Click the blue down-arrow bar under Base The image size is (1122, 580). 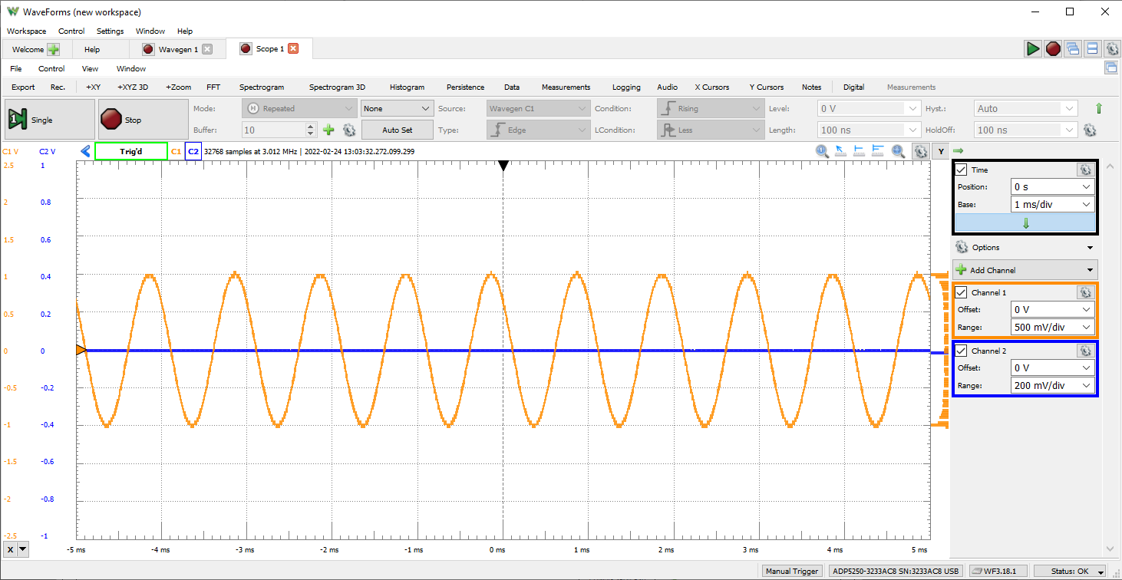(1025, 223)
